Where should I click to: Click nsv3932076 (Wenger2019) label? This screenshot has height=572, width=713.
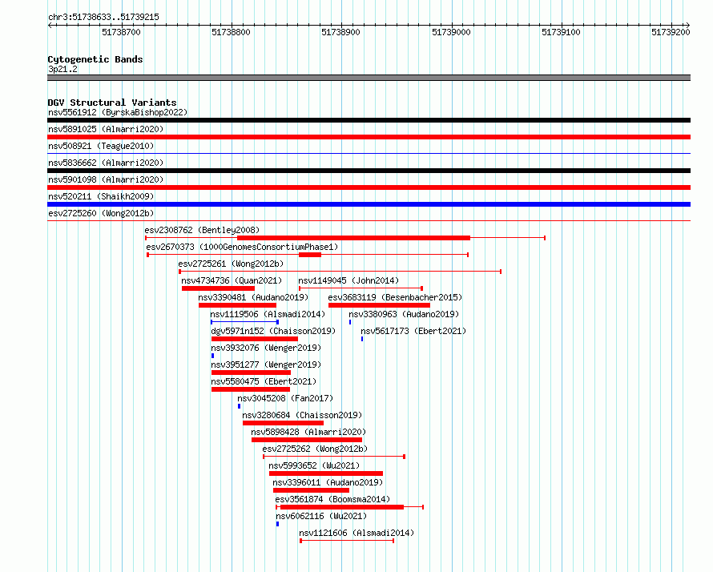point(266,348)
